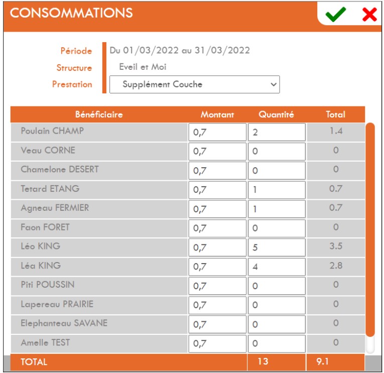
Task: Edit montant field for Veau CORNE
Action: click(217, 151)
